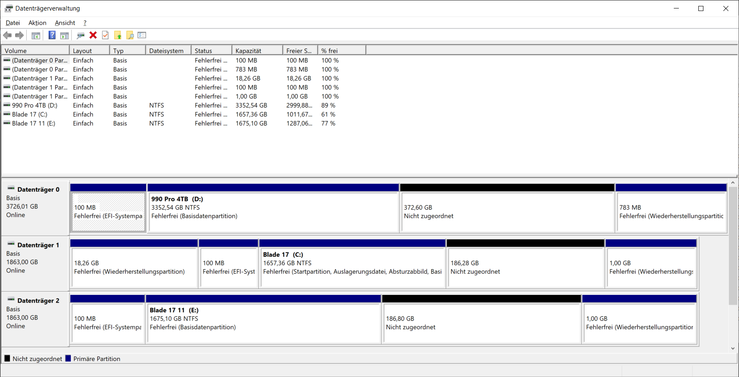Click the Forward arrow in toolbar
This screenshot has width=739, height=377.
point(19,36)
